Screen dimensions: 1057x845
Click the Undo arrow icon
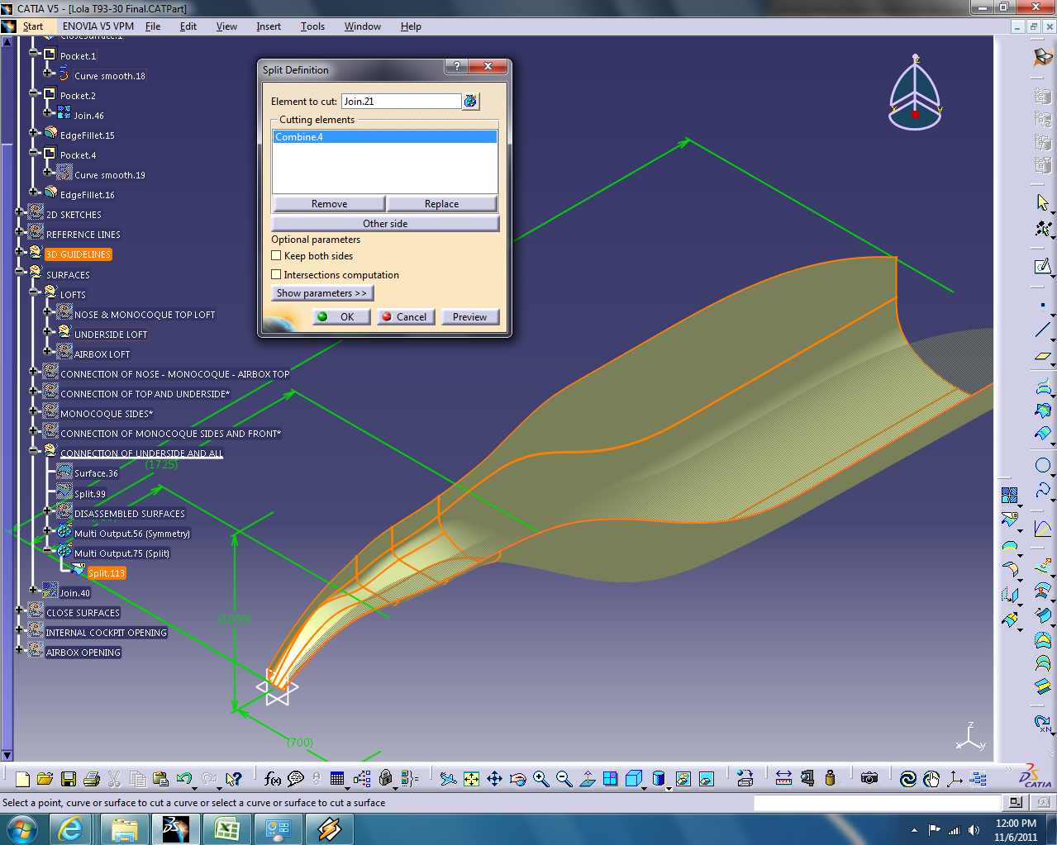(x=183, y=779)
